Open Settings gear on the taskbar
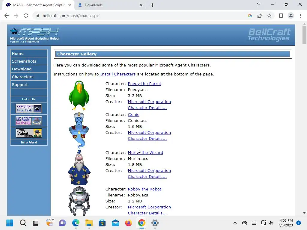Image resolution: width=307 pixels, height=230 pixels. [155, 223]
